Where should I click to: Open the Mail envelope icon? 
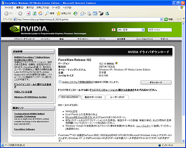tap(83, 13)
